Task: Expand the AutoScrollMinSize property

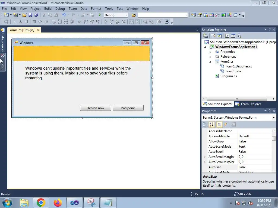Action: (x=205, y=162)
